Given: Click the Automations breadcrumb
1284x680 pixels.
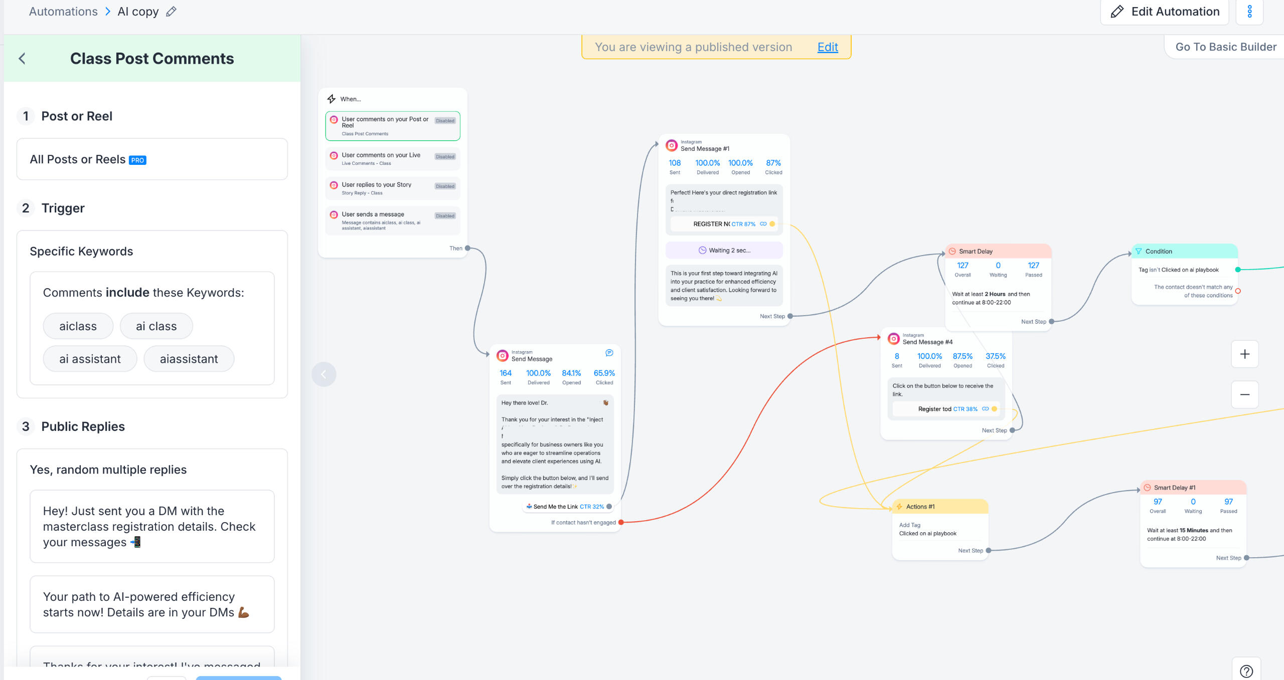Looking at the screenshot, I should pyautogui.click(x=63, y=12).
